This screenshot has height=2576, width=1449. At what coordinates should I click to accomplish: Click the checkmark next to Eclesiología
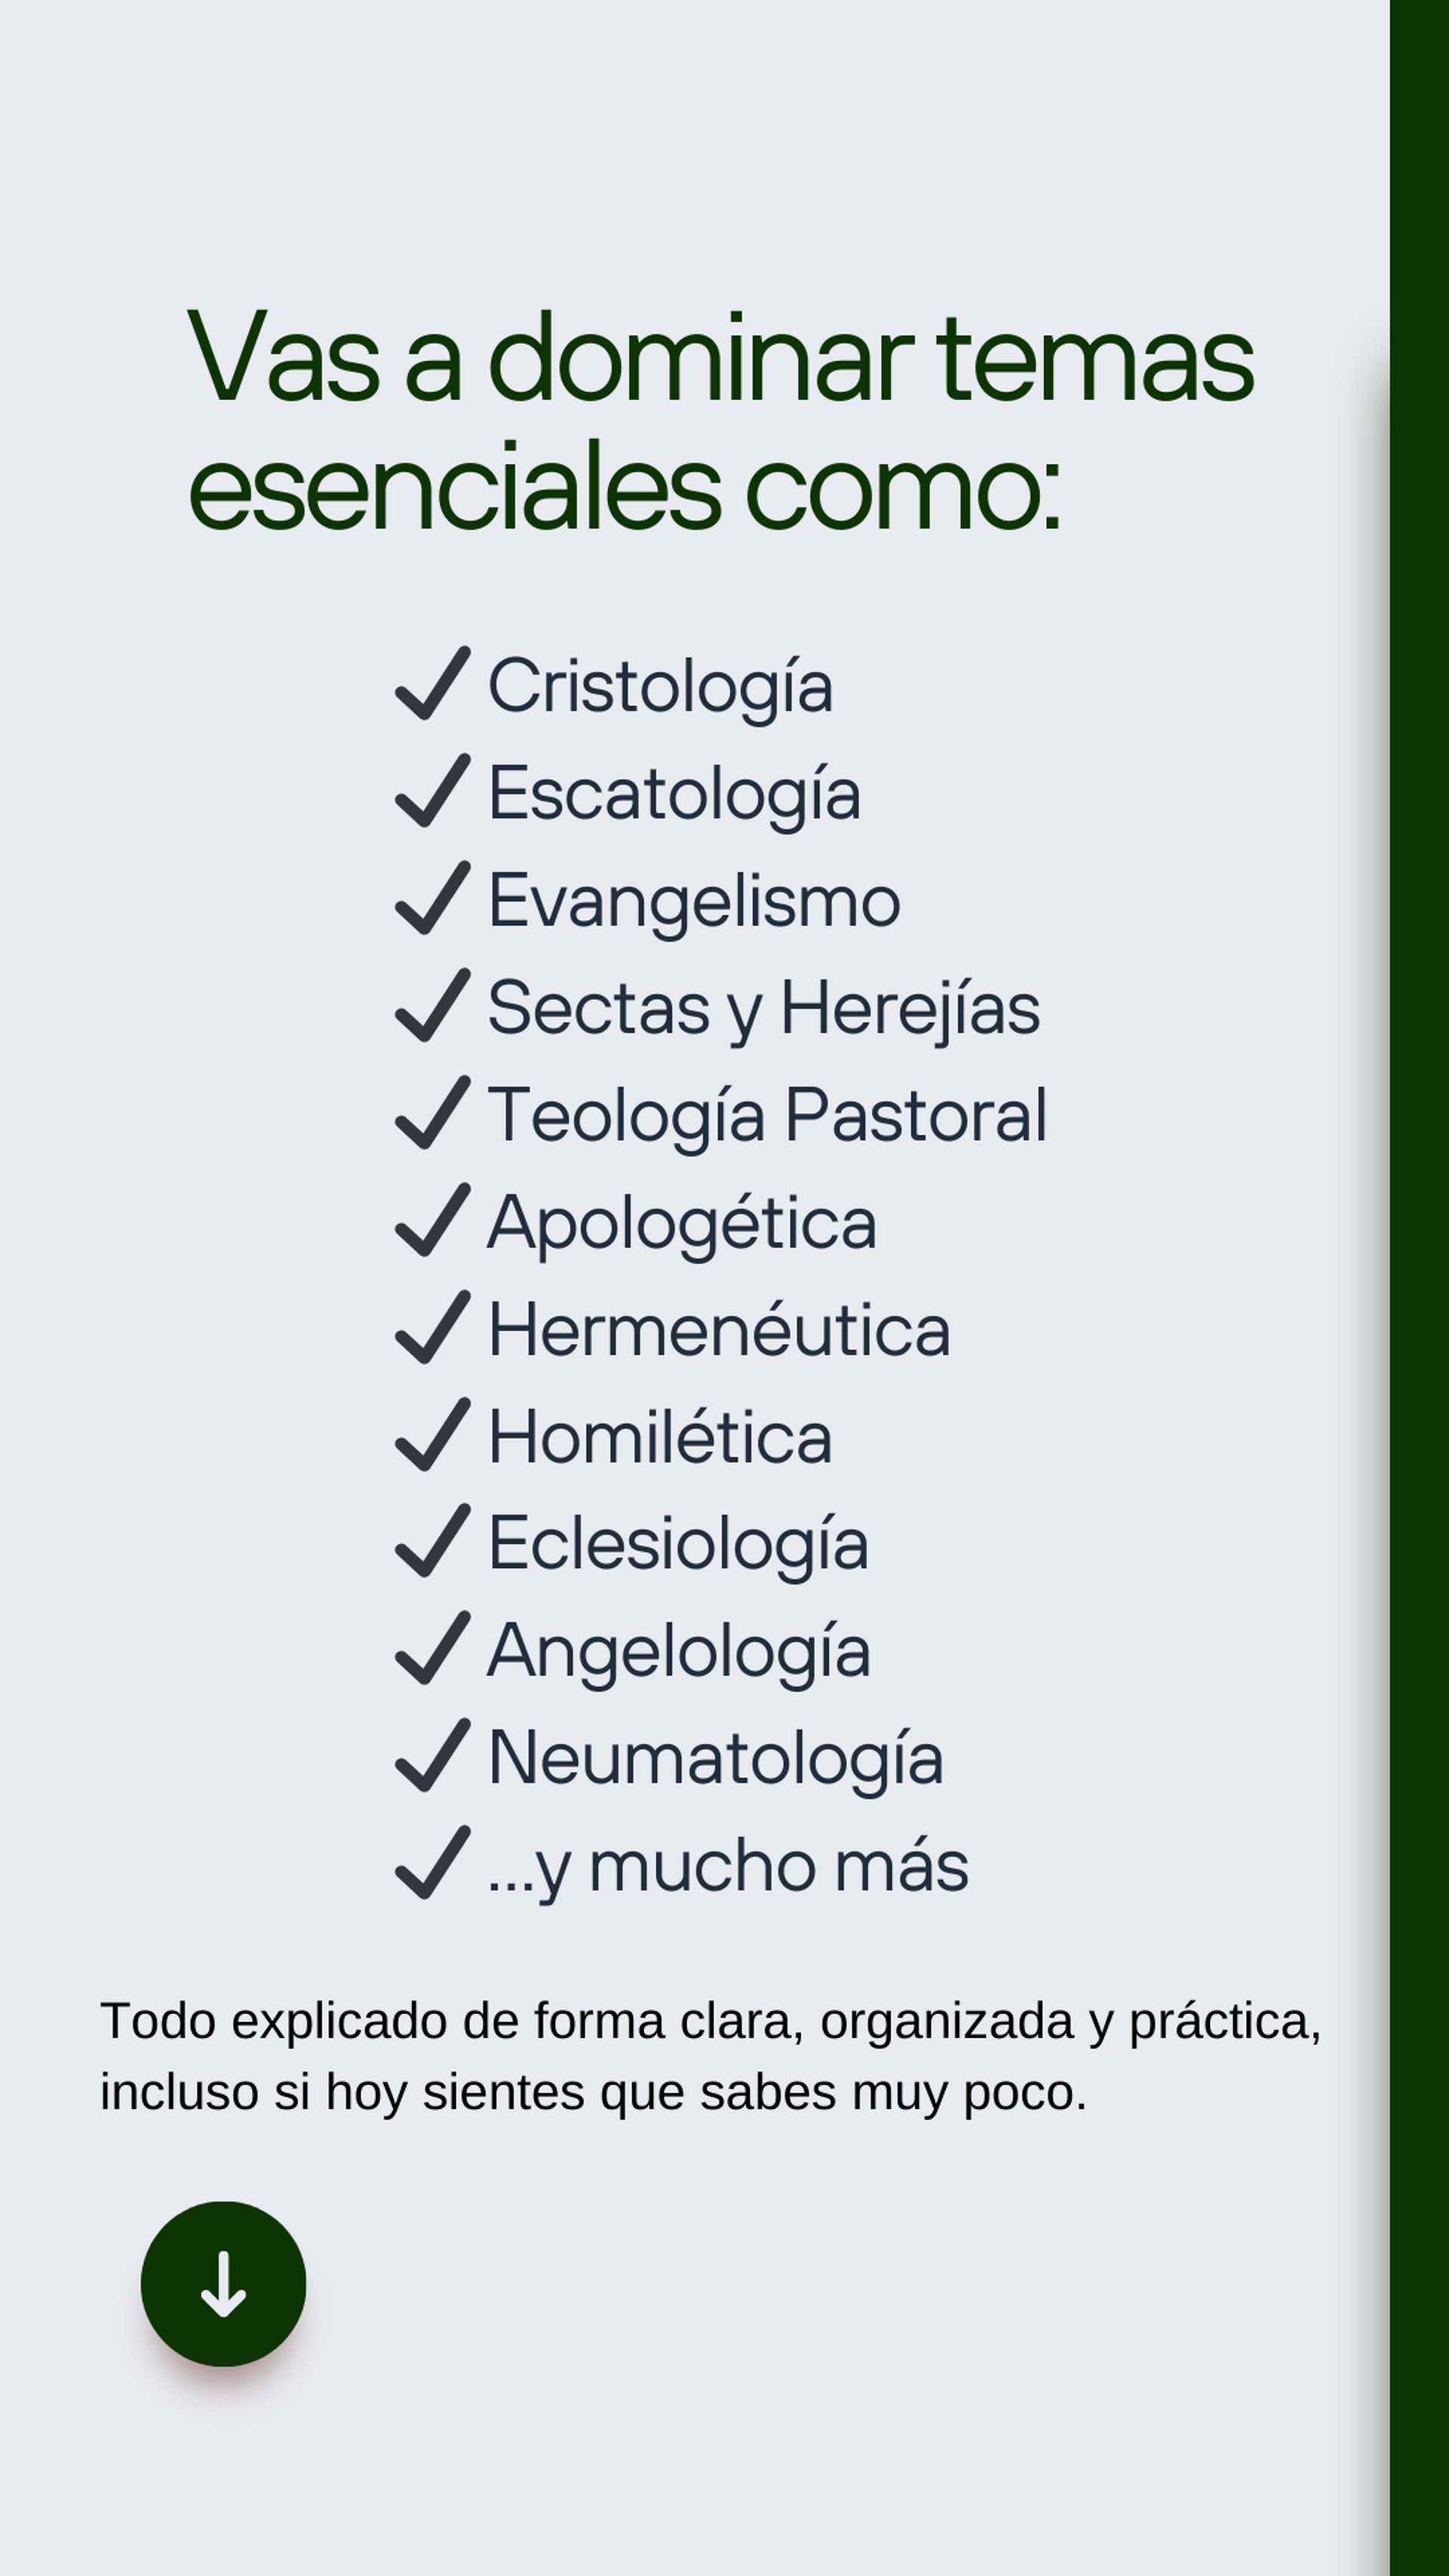pyautogui.click(x=432, y=1541)
